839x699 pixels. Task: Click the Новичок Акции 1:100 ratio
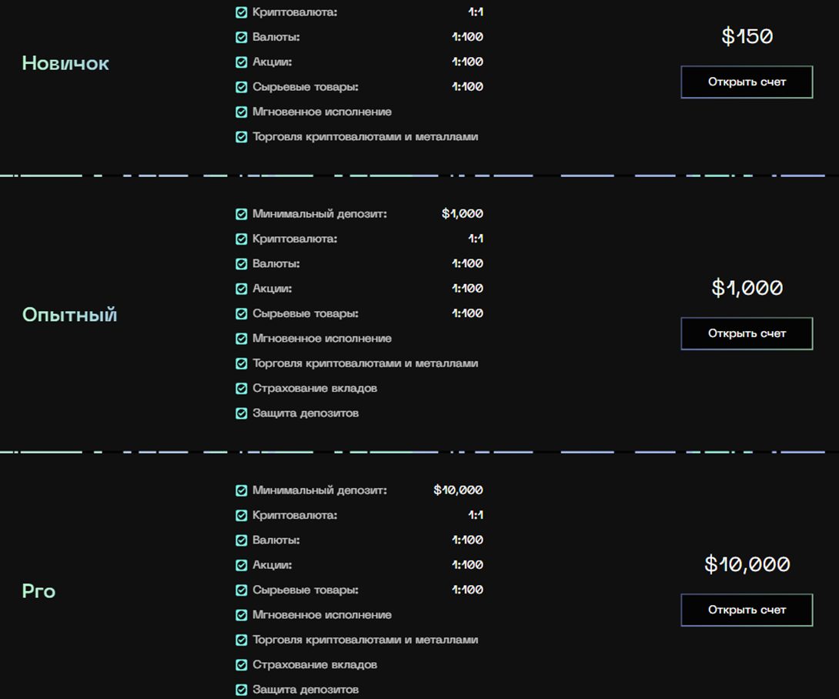468,62
